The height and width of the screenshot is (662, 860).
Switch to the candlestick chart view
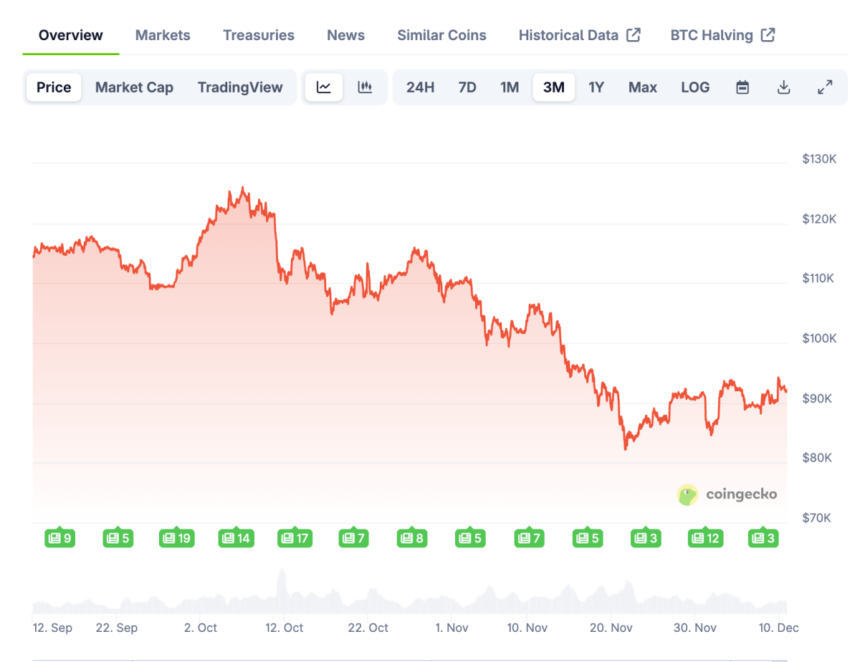click(365, 87)
